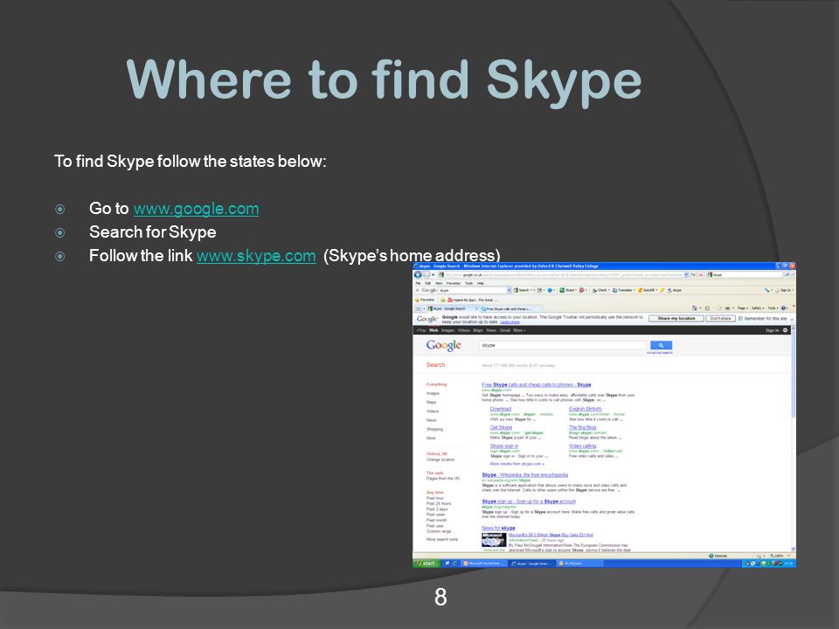The width and height of the screenshot is (839, 629).
Task: Open the Tools dropdown in IE command bar
Action: point(773,308)
